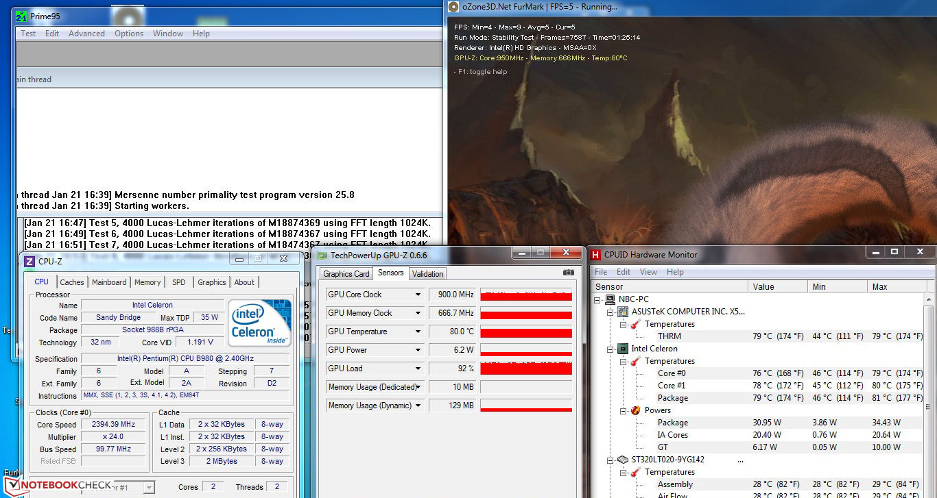Switch to the About tab in CPU-Z

(x=244, y=282)
